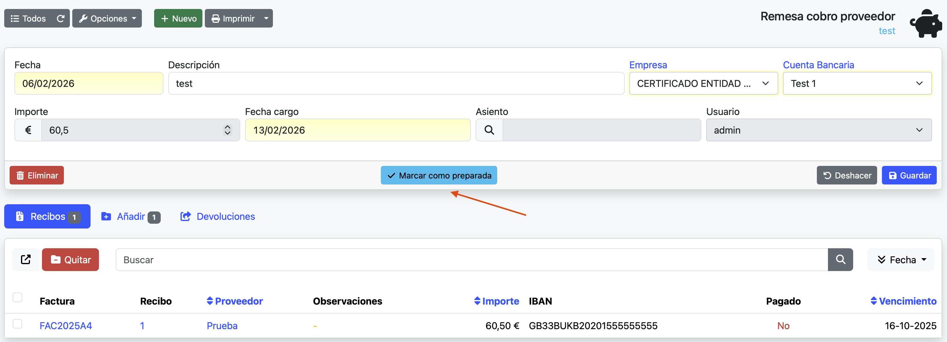The image size is (947, 342).
Task: Click the search button beside Buscar
Action: [x=840, y=259]
